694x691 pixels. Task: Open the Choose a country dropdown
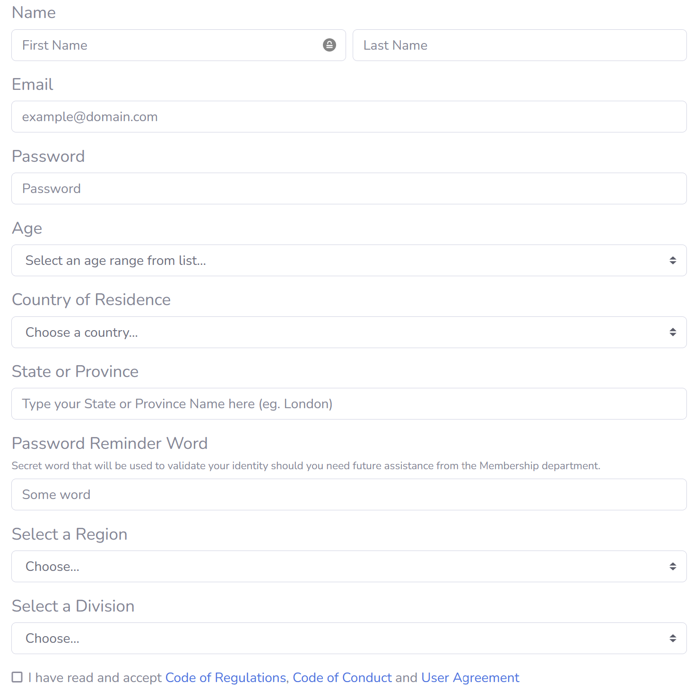point(331,332)
